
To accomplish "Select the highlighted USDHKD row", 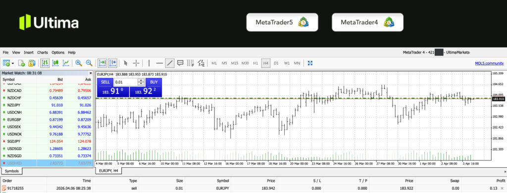I will click(x=47, y=163).
